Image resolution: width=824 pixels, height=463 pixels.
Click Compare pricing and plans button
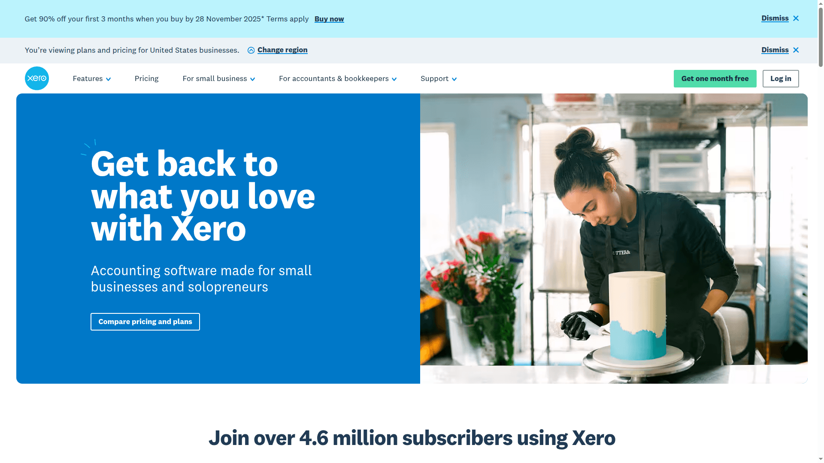(145, 322)
